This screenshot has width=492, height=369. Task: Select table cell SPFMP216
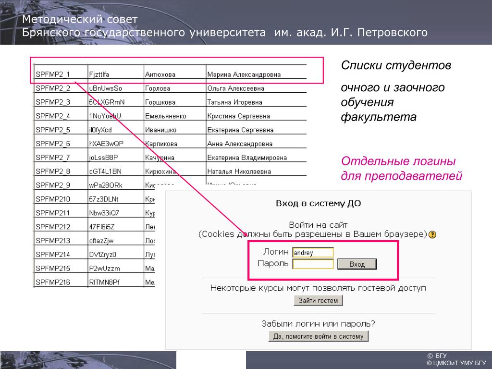click(61, 280)
